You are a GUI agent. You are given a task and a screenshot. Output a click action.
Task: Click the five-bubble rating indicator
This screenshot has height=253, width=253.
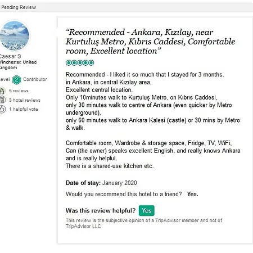[80, 62]
